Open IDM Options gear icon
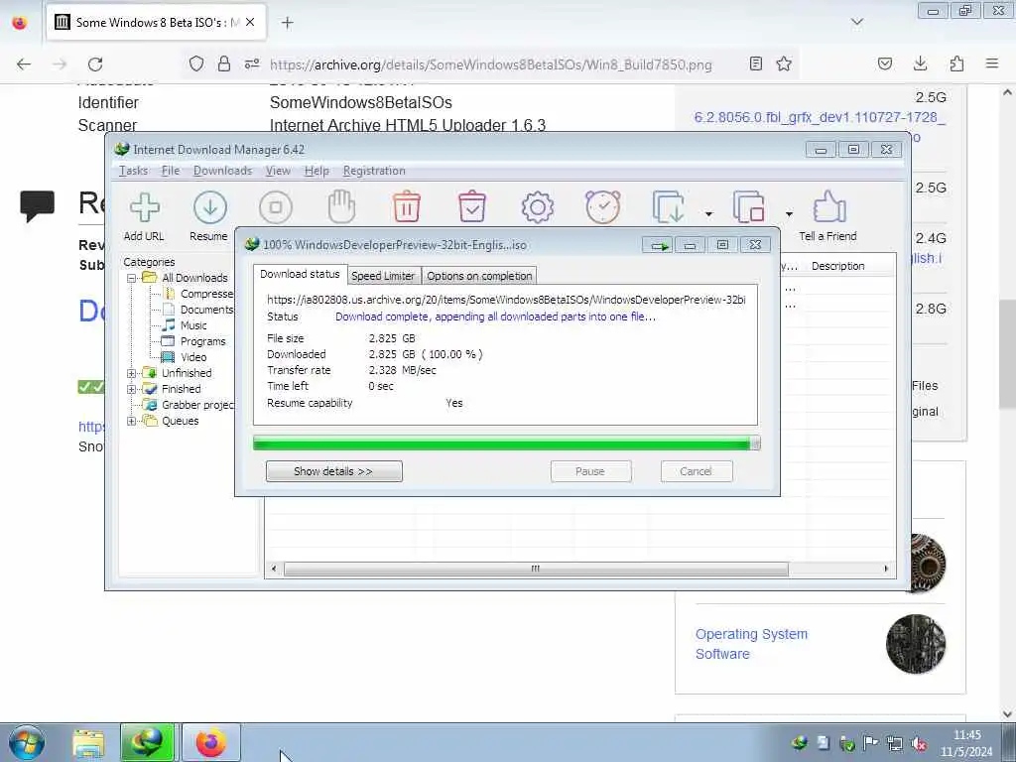1016x762 pixels. click(538, 207)
